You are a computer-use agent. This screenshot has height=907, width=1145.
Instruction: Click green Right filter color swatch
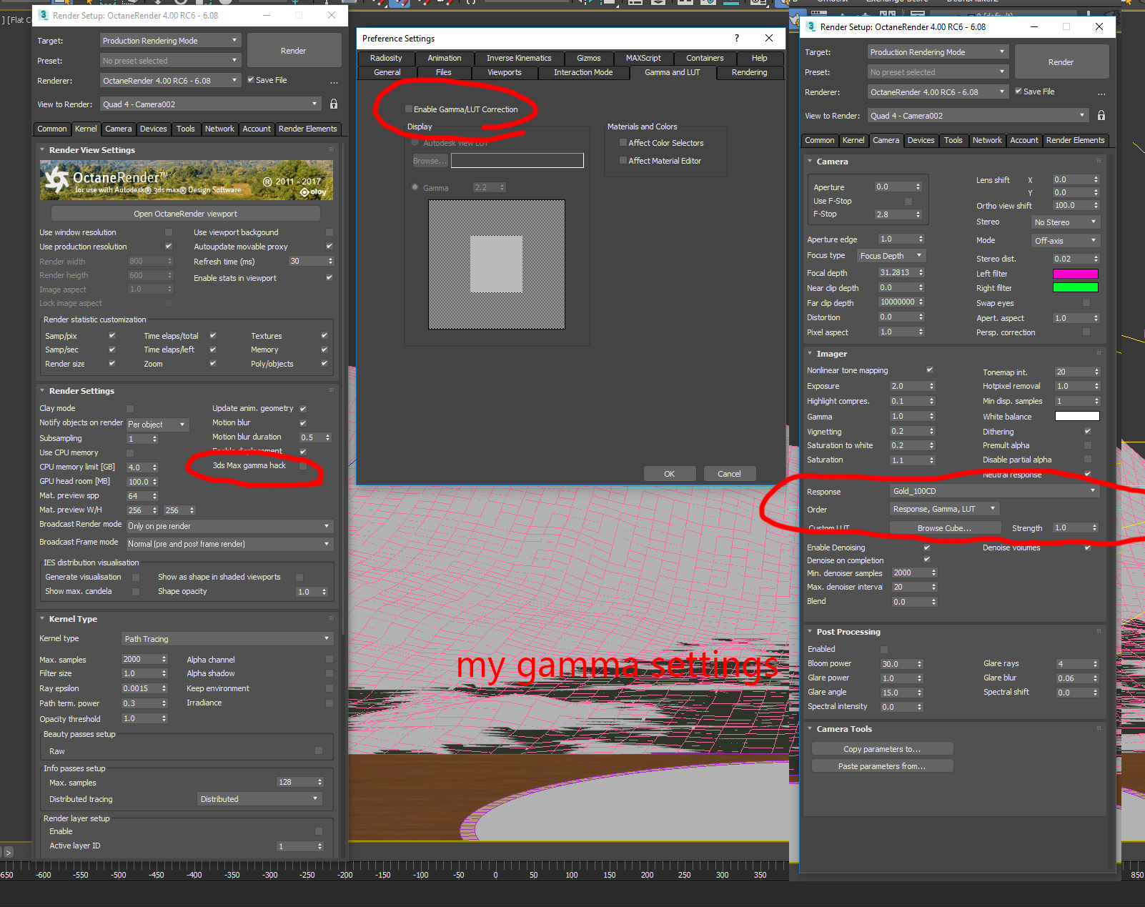click(1075, 287)
